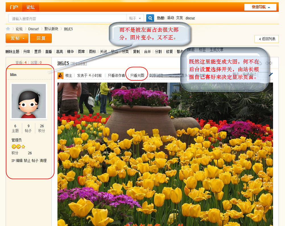This screenshot has height=226, width=285.
Task: Click the blue search magnifier button
Action: 150,18
